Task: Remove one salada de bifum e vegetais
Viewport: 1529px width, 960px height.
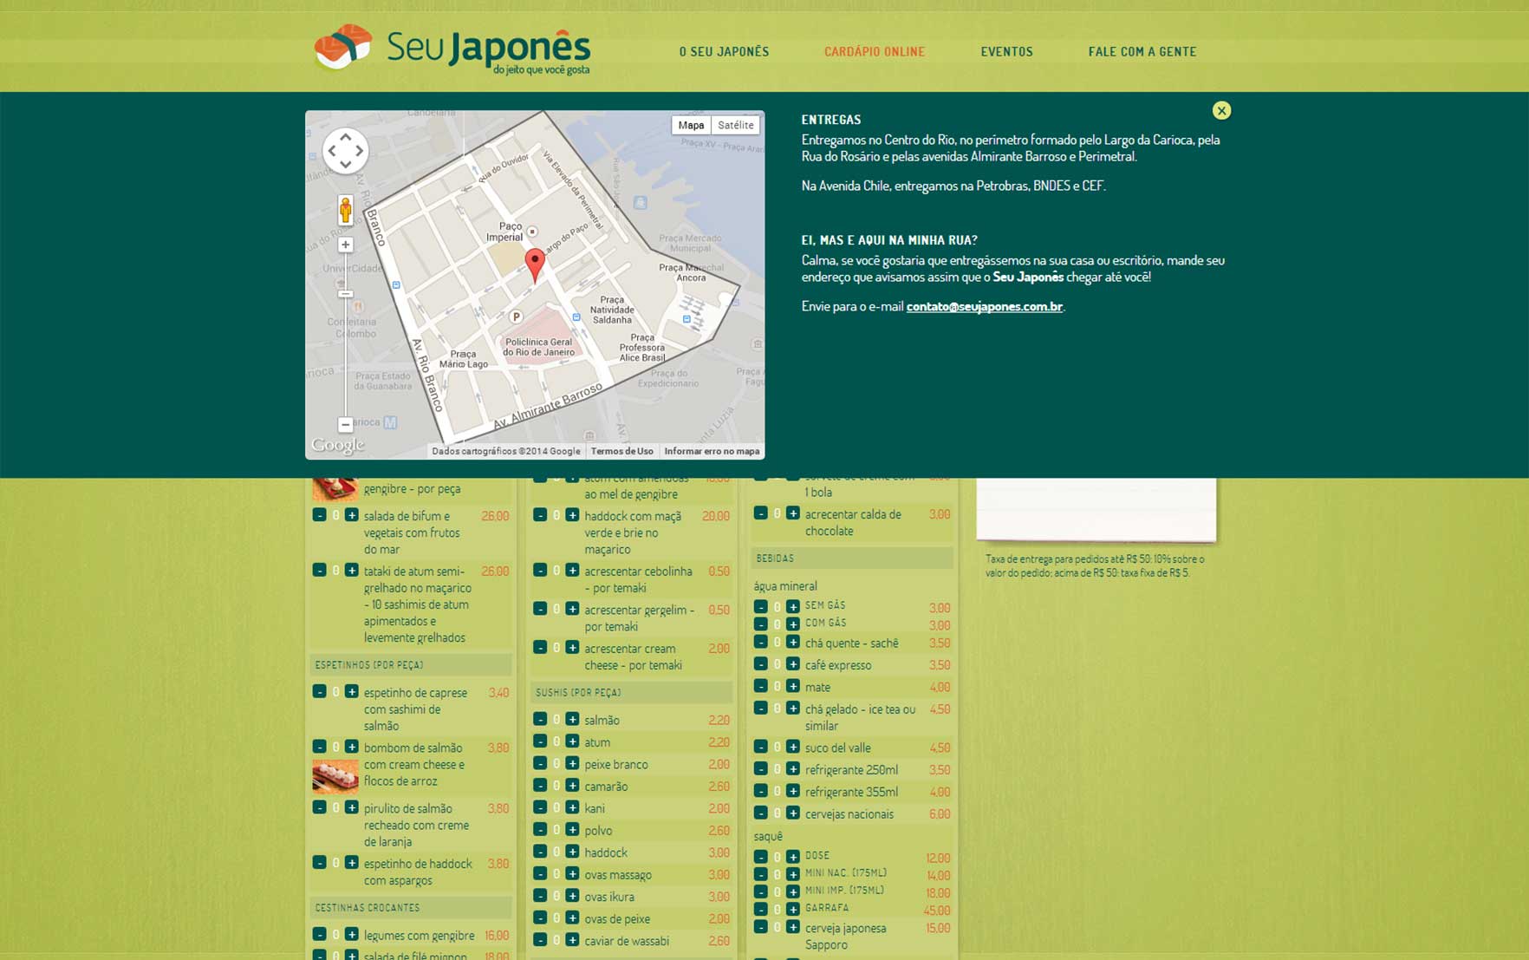Action: click(x=319, y=515)
